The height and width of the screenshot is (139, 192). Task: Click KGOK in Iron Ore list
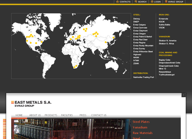coord(162,22)
